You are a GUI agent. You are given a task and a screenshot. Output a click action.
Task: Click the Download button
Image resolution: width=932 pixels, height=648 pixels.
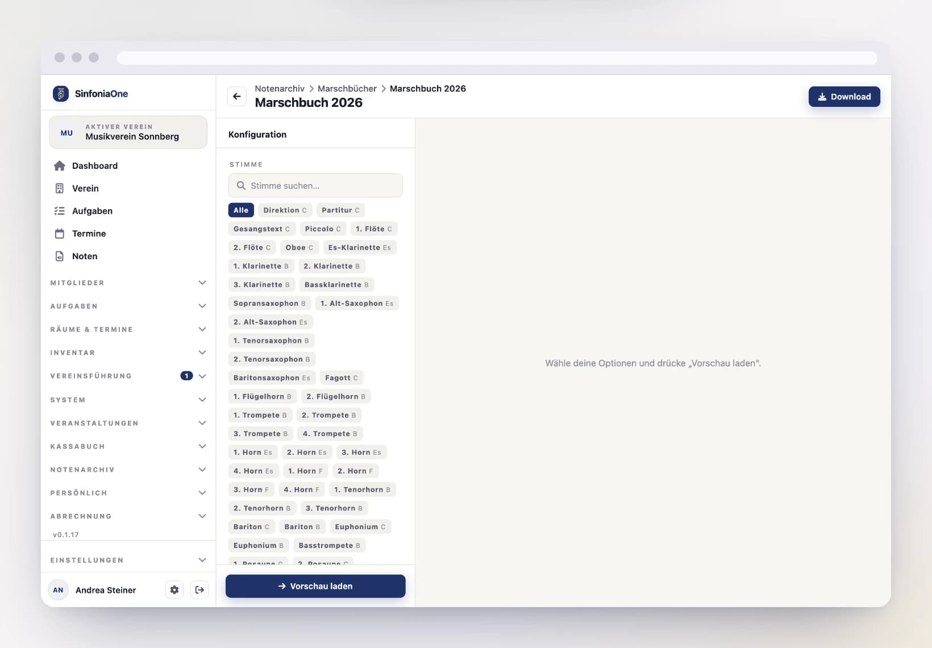coord(844,97)
